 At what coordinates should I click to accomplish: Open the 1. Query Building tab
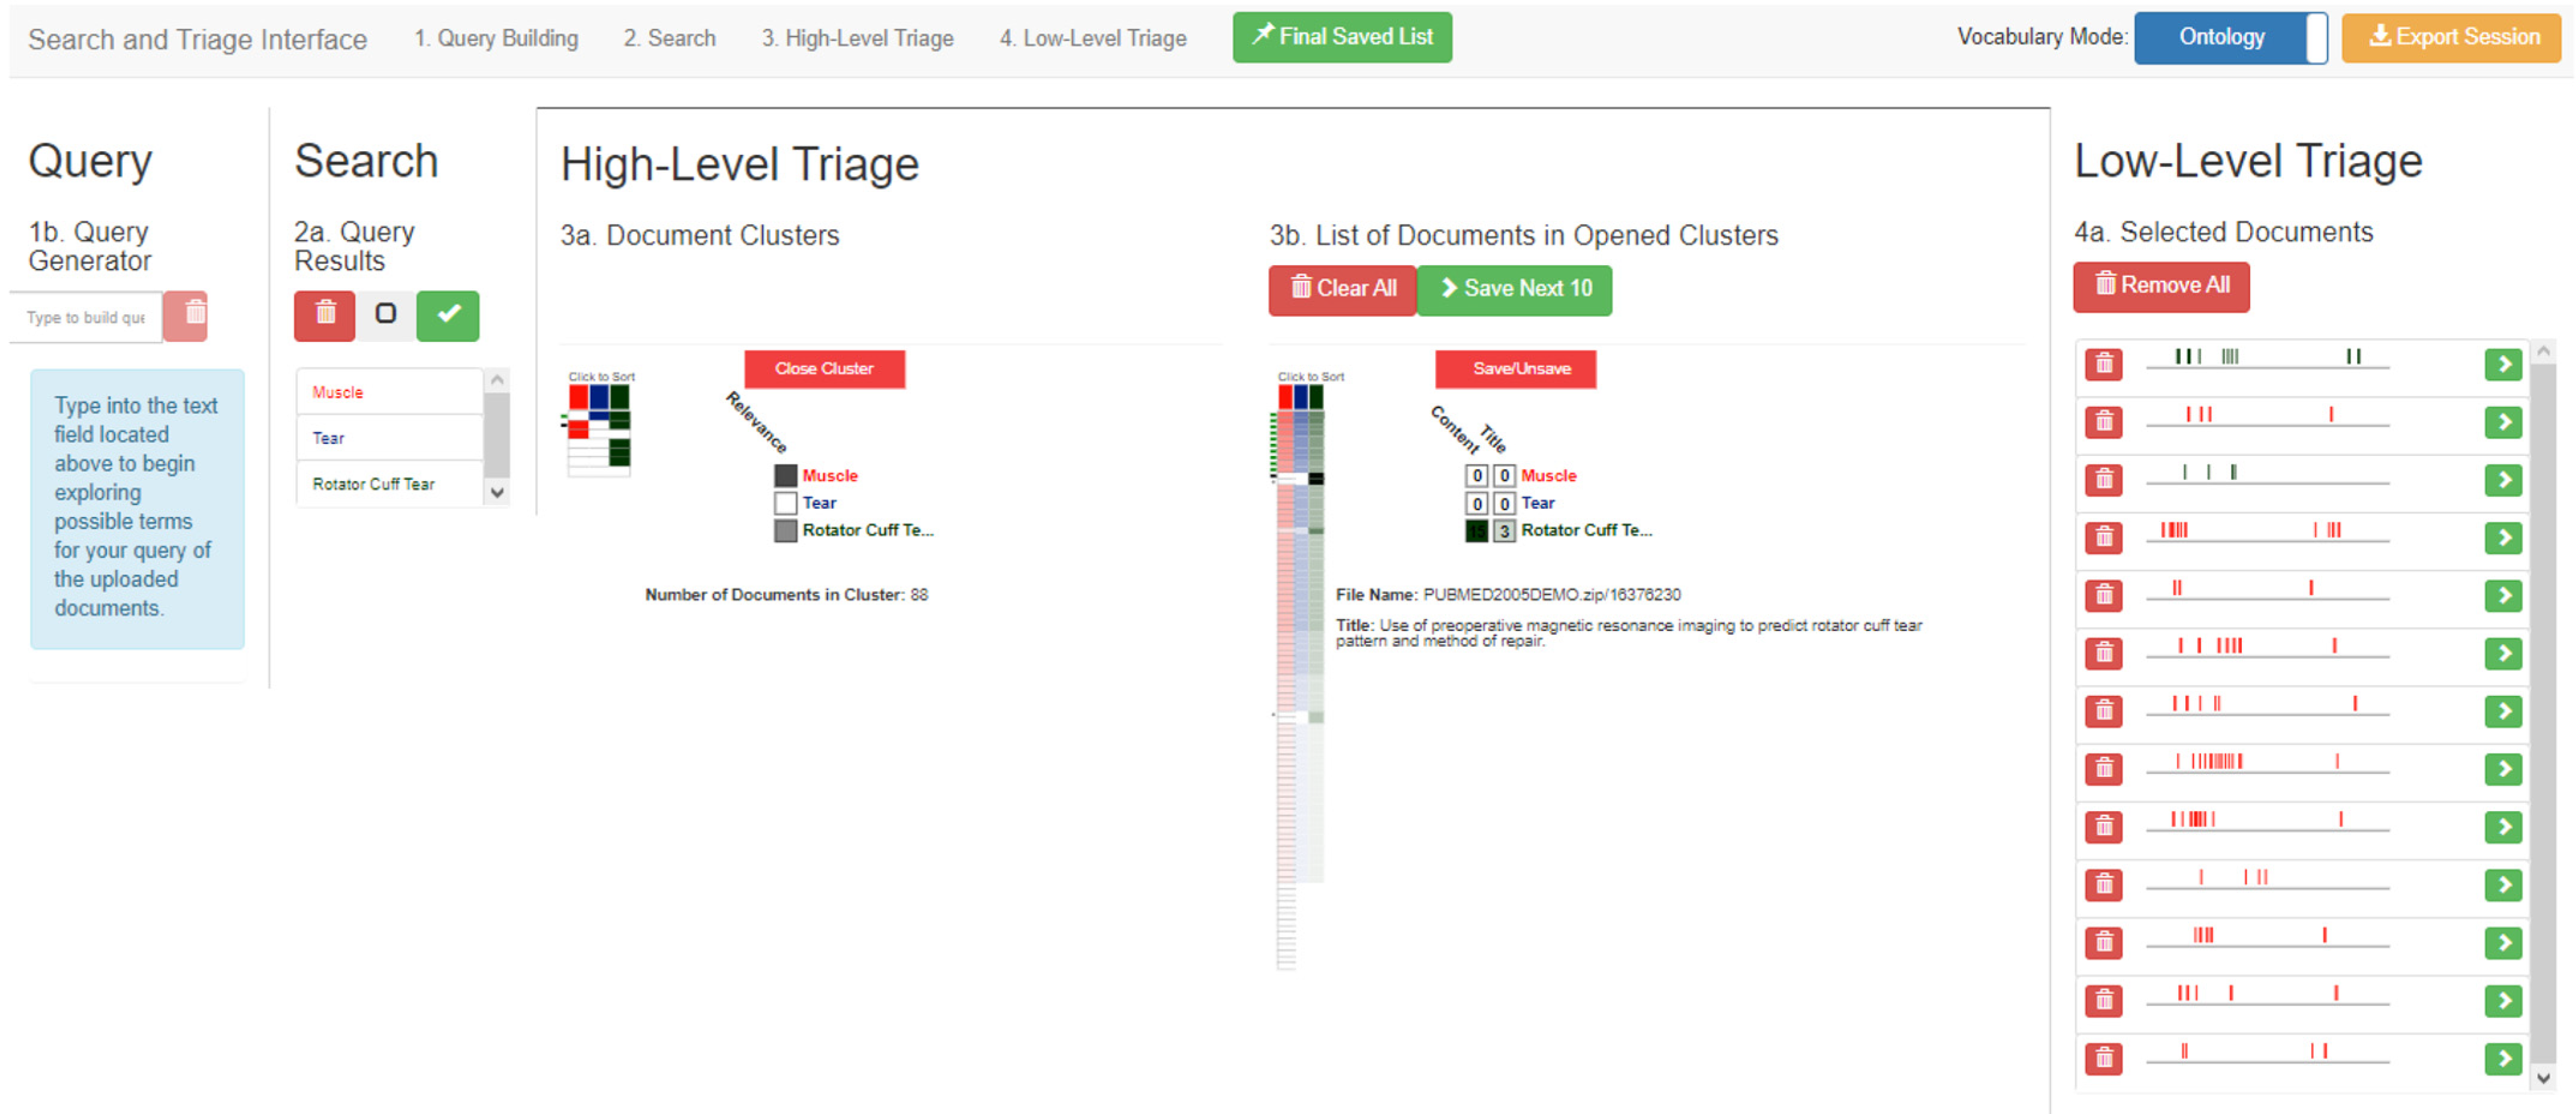tap(496, 38)
